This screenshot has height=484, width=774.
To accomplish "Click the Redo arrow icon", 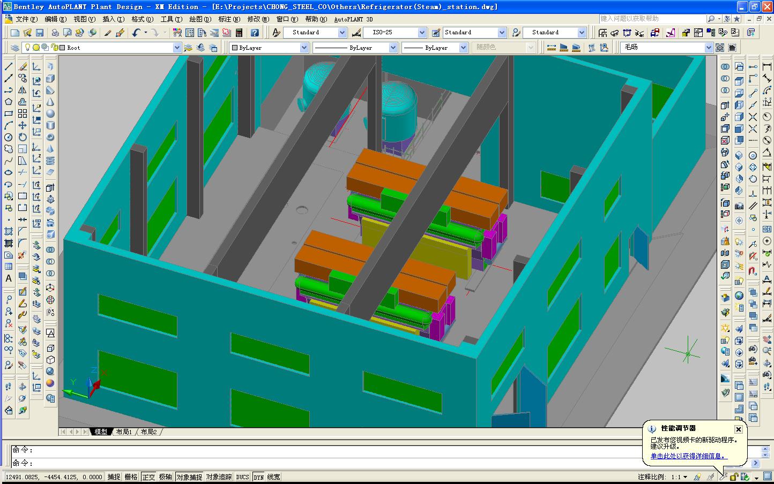I will (x=155, y=33).
